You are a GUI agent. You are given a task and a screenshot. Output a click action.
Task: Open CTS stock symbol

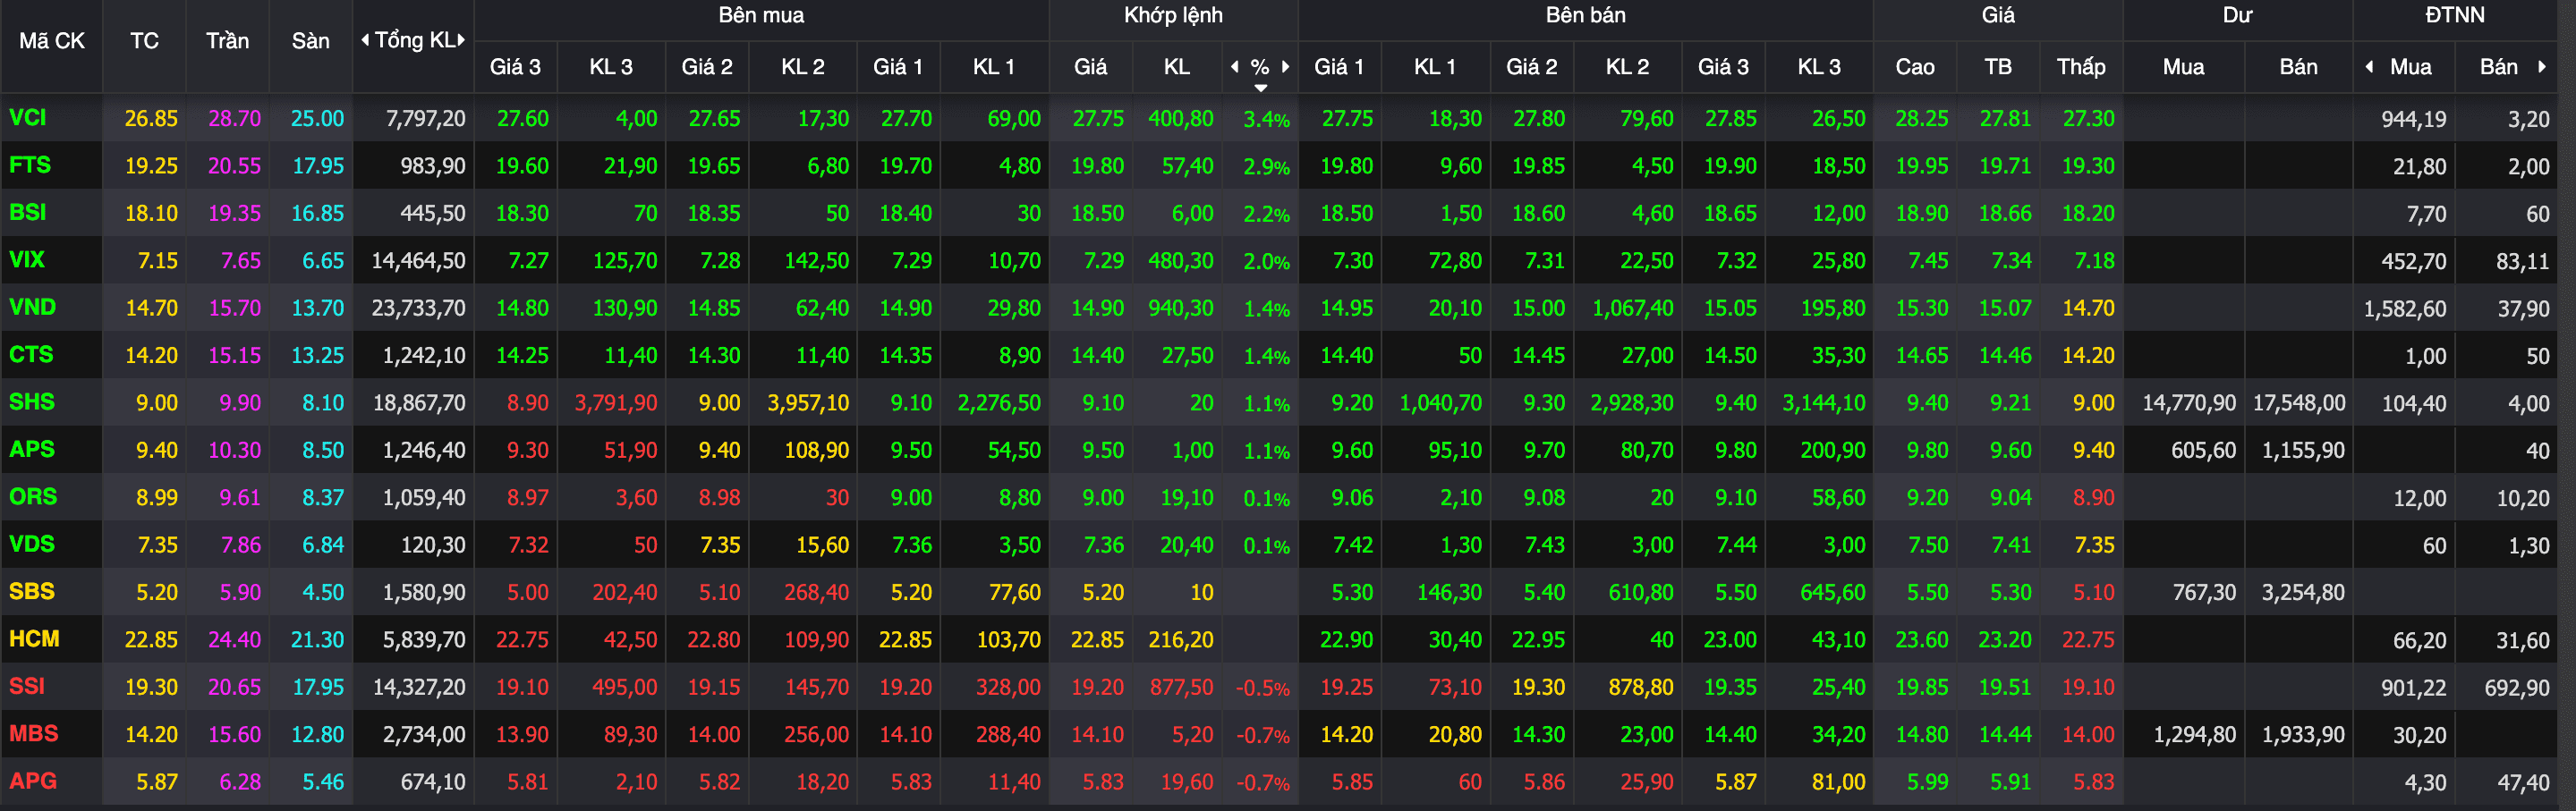click(x=31, y=355)
